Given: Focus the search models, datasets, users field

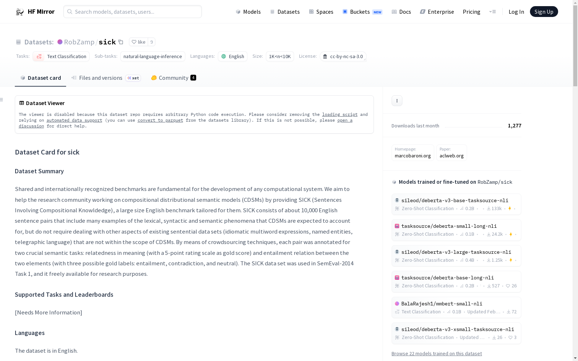Looking at the screenshot, I should point(133,12).
